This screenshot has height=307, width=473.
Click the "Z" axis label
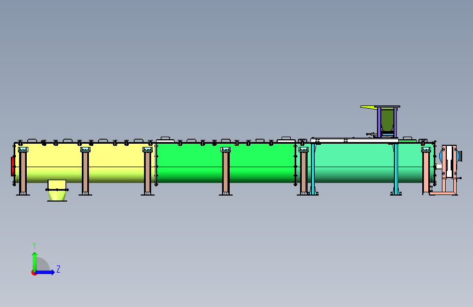click(x=58, y=269)
